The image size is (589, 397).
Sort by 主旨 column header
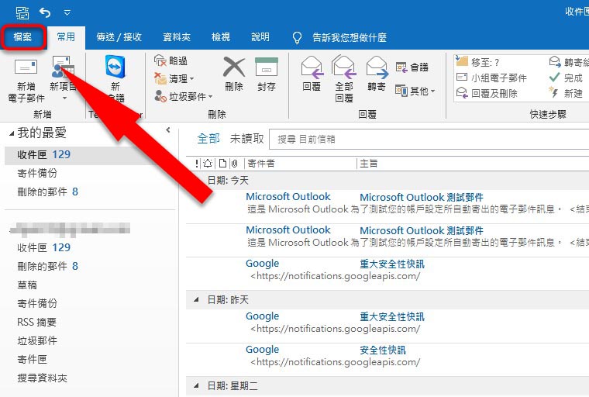click(x=369, y=163)
